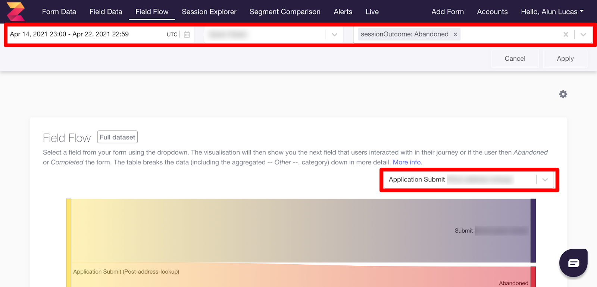The height and width of the screenshot is (287, 597).
Task: Click the Zuko logo icon
Action: (16, 12)
